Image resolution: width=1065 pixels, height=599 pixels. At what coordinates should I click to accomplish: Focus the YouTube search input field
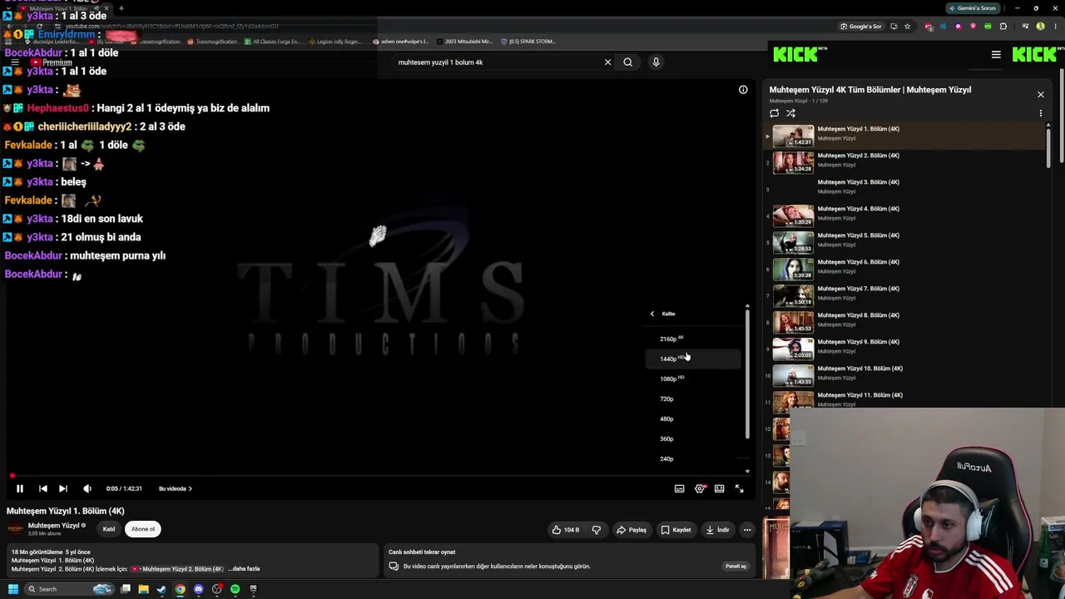point(498,62)
